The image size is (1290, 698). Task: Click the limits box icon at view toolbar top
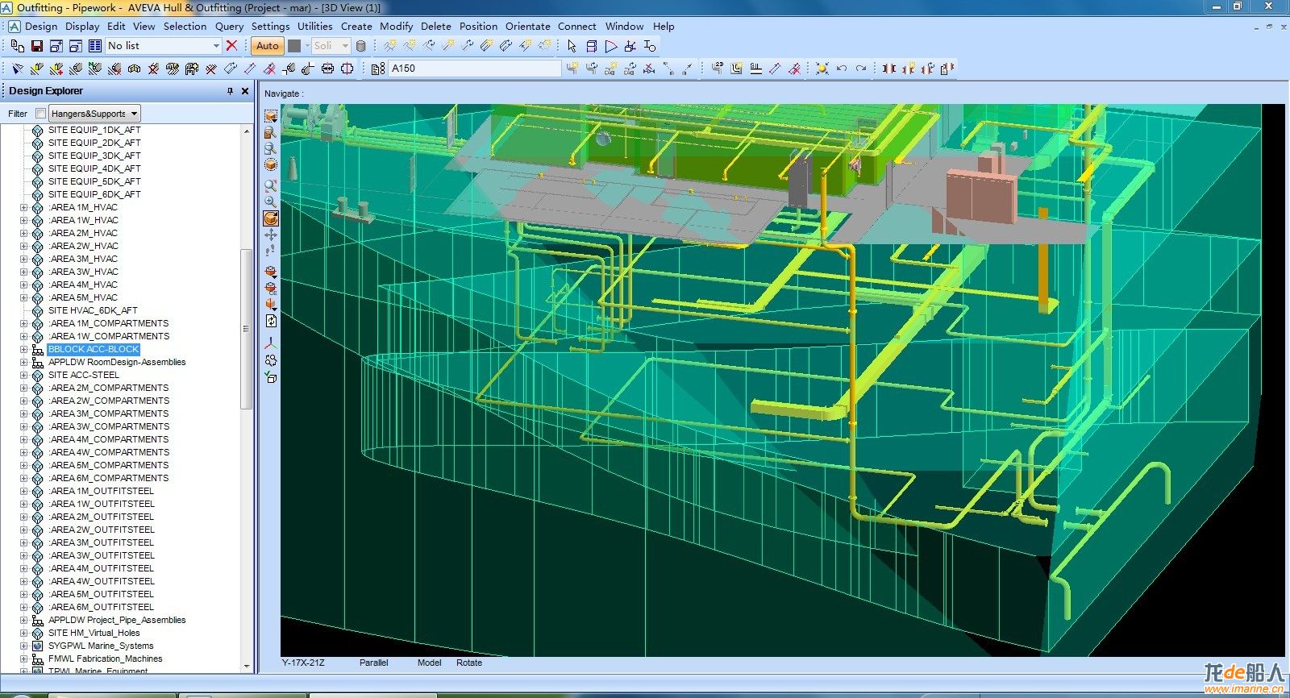[x=271, y=117]
